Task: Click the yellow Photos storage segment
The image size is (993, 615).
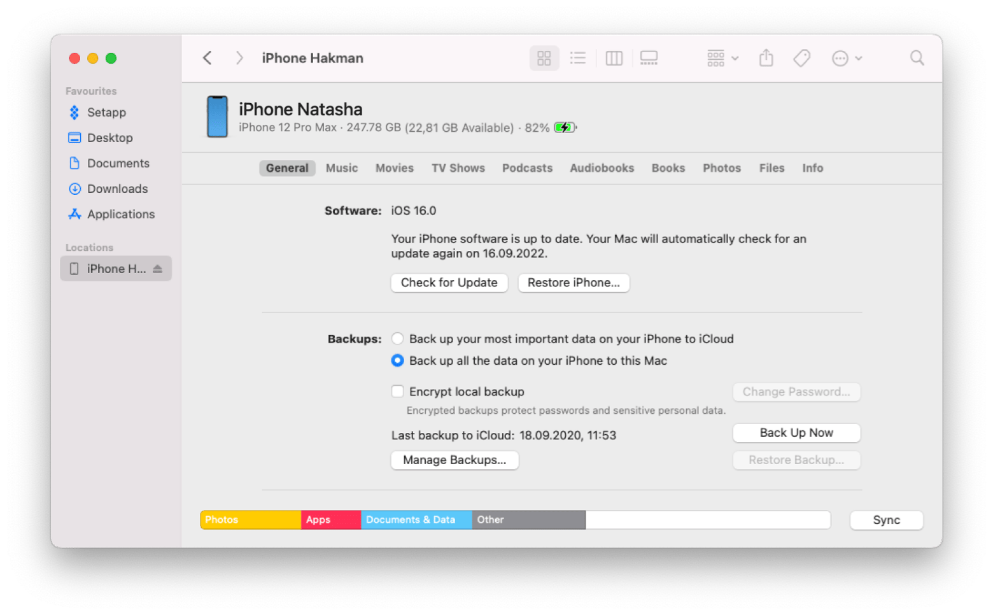Action: pyautogui.click(x=251, y=520)
